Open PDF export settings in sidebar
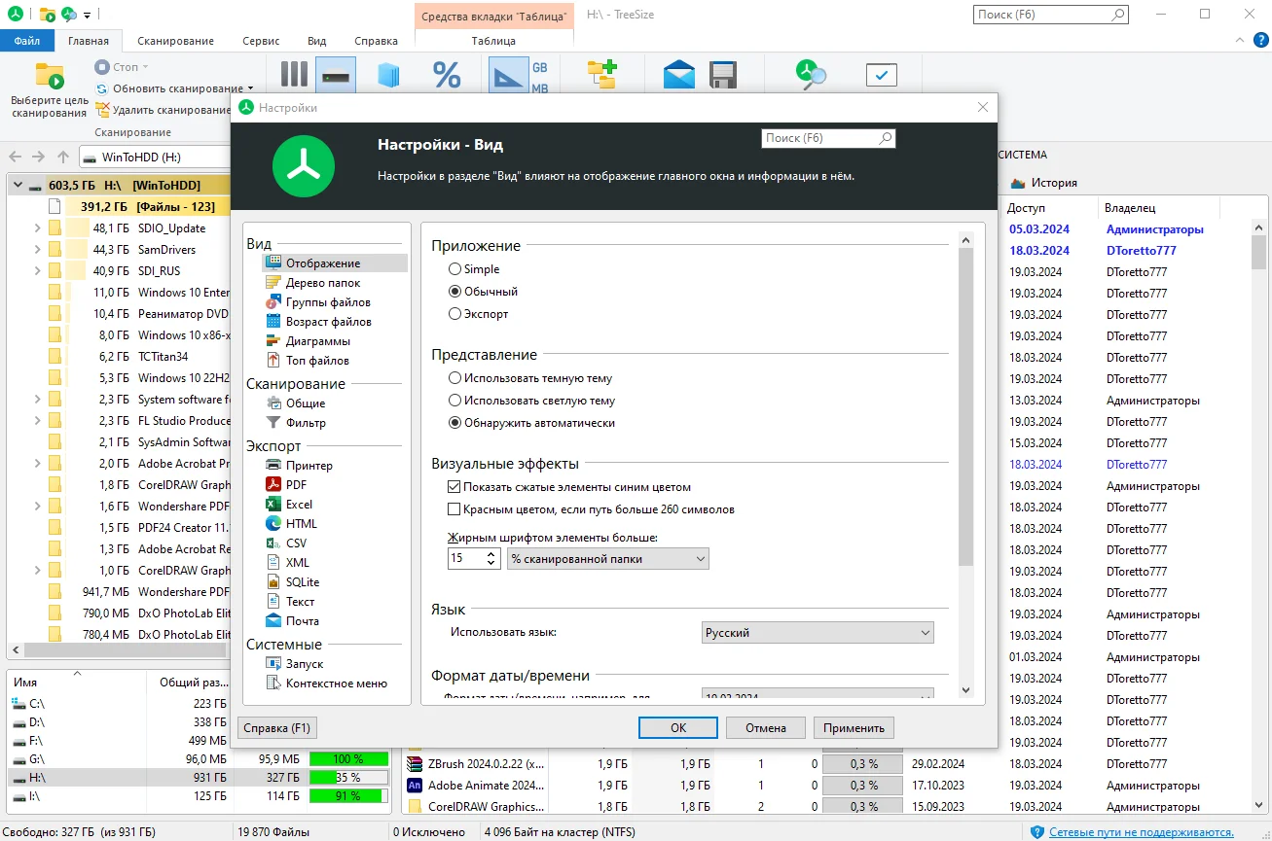Screen dimensions: 1272x841 (295, 485)
